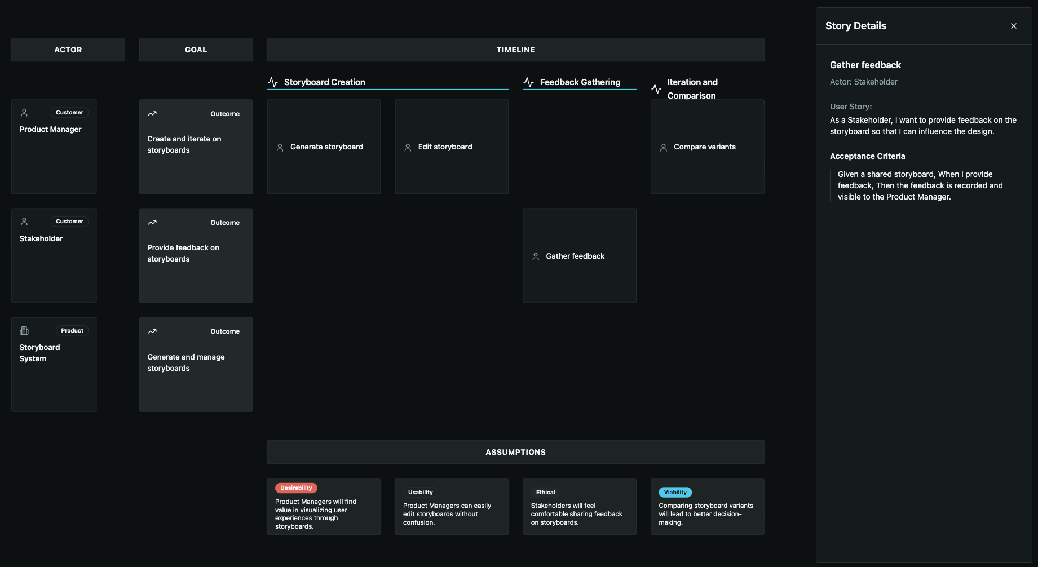Click the teal Viability badge on assumptions card
Image resolution: width=1038 pixels, height=567 pixels.
pos(675,492)
